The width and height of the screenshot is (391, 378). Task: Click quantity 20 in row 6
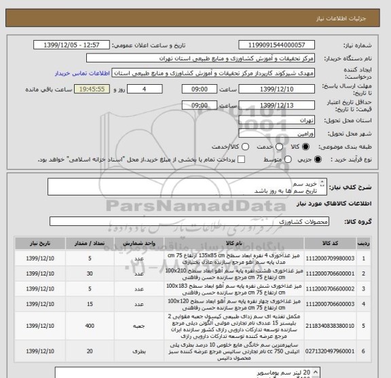90,351
